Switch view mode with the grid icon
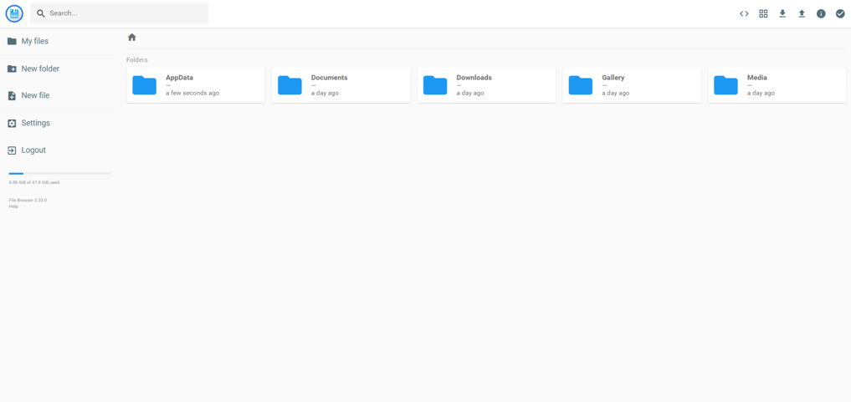Viewport: 851px width, 402px height. [763, 13]
